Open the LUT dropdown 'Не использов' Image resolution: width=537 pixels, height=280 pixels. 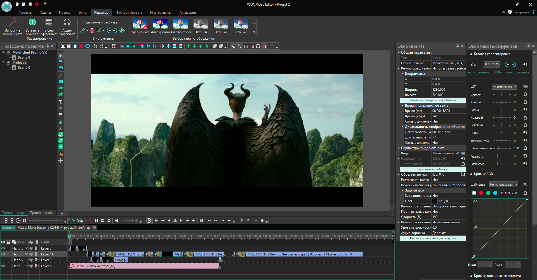click(505, 87)
